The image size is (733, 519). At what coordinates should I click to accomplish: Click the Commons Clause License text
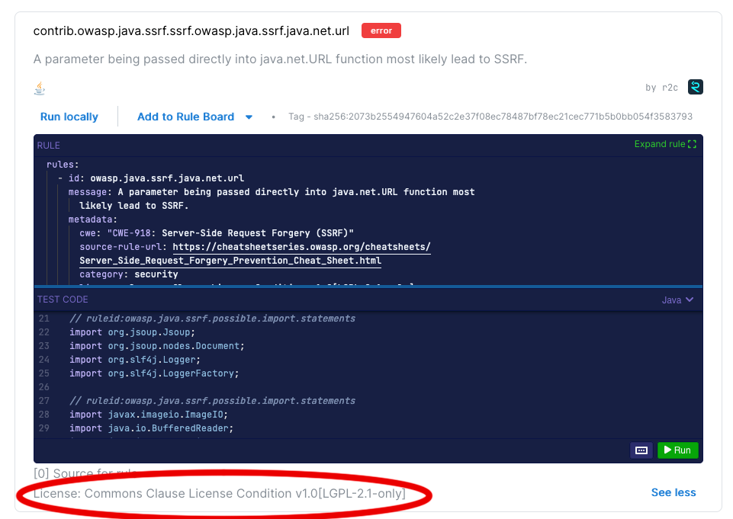(221, 493)
